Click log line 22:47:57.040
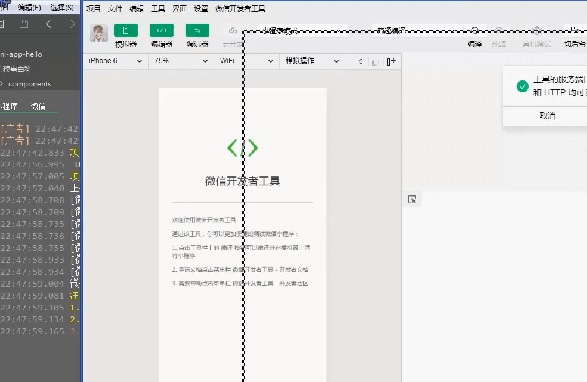Image resolution: width=587 pixels, height=382 pixels. tap(40, 188)
